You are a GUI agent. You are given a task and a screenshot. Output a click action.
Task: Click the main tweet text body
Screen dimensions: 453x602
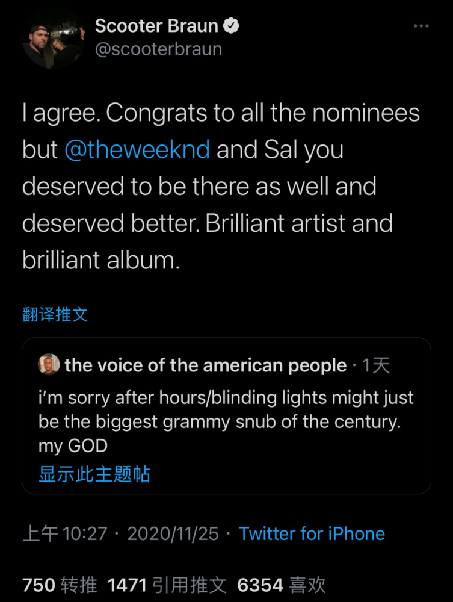pos(221,186)
